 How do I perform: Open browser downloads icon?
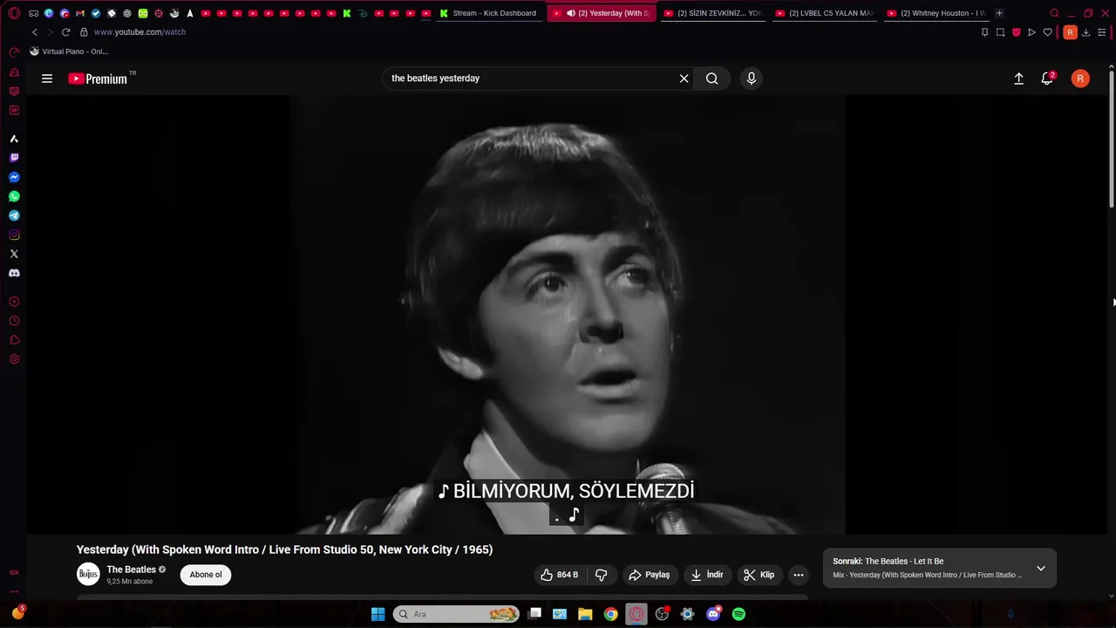1085,32
